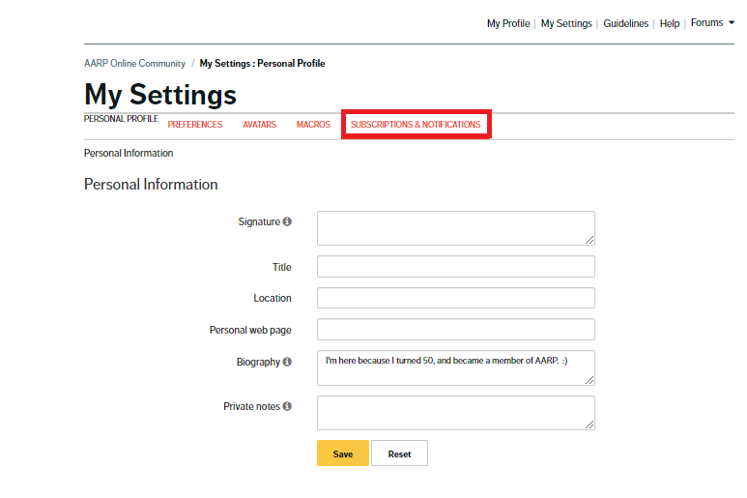The width and height of the screenshot is (747, 498).
Task: Select the Macros tab
Action: point(313,125)
